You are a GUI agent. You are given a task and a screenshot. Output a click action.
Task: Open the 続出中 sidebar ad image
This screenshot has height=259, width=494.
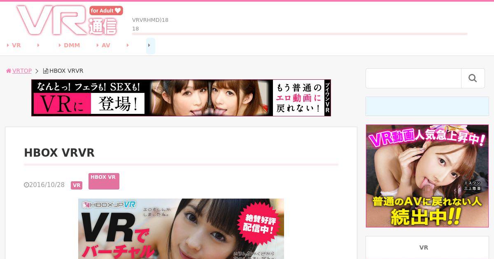(x=427, y=176)
